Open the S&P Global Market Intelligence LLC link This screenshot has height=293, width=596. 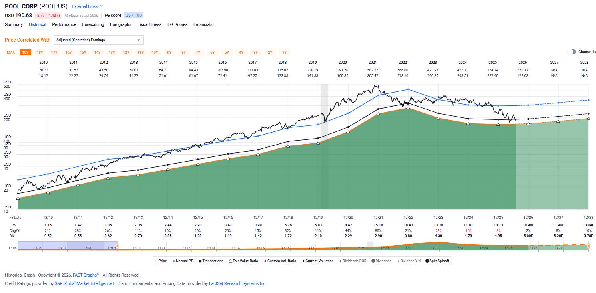coord(87,283)
